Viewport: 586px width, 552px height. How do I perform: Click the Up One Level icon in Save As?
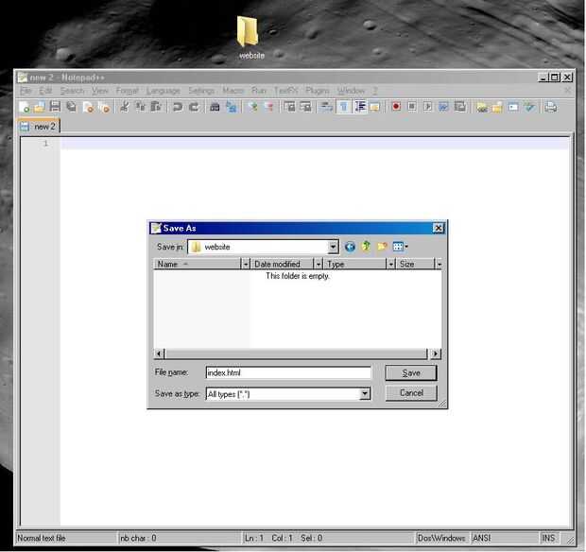click(x=366, y=247)
